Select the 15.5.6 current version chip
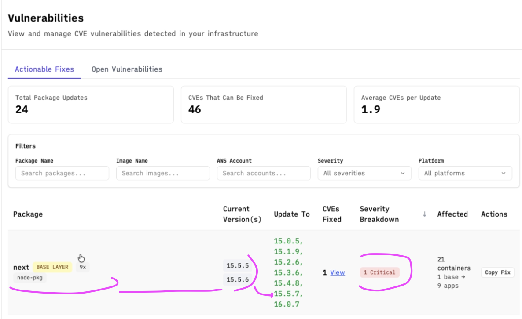Screen dimensions: 522x319 [x=238, y=279]
